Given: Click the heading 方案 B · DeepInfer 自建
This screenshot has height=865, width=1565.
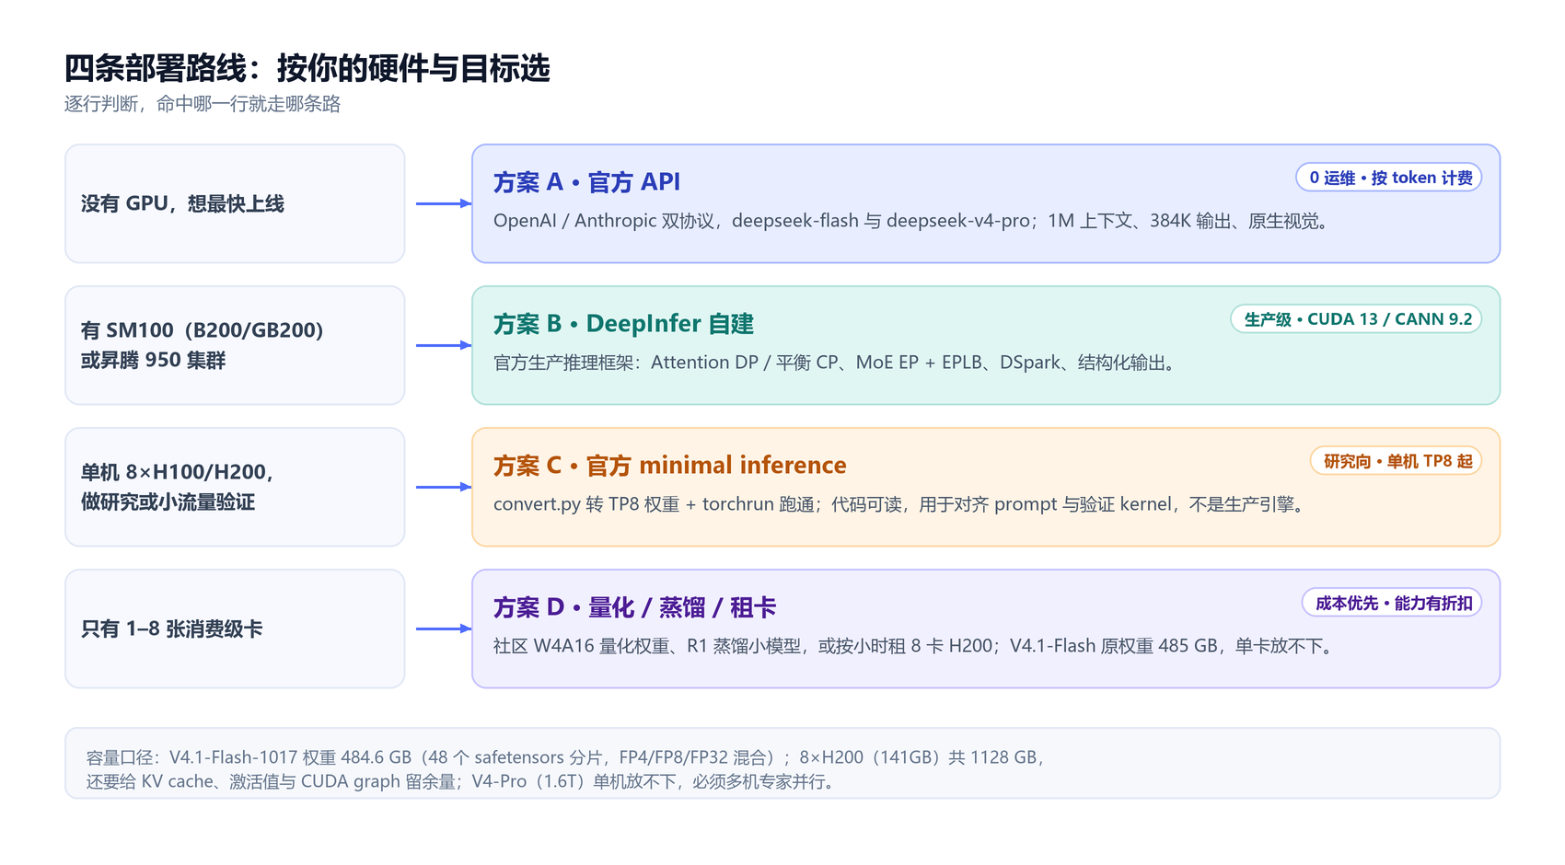Looking at the screenshot, I should tap(623, 324).
